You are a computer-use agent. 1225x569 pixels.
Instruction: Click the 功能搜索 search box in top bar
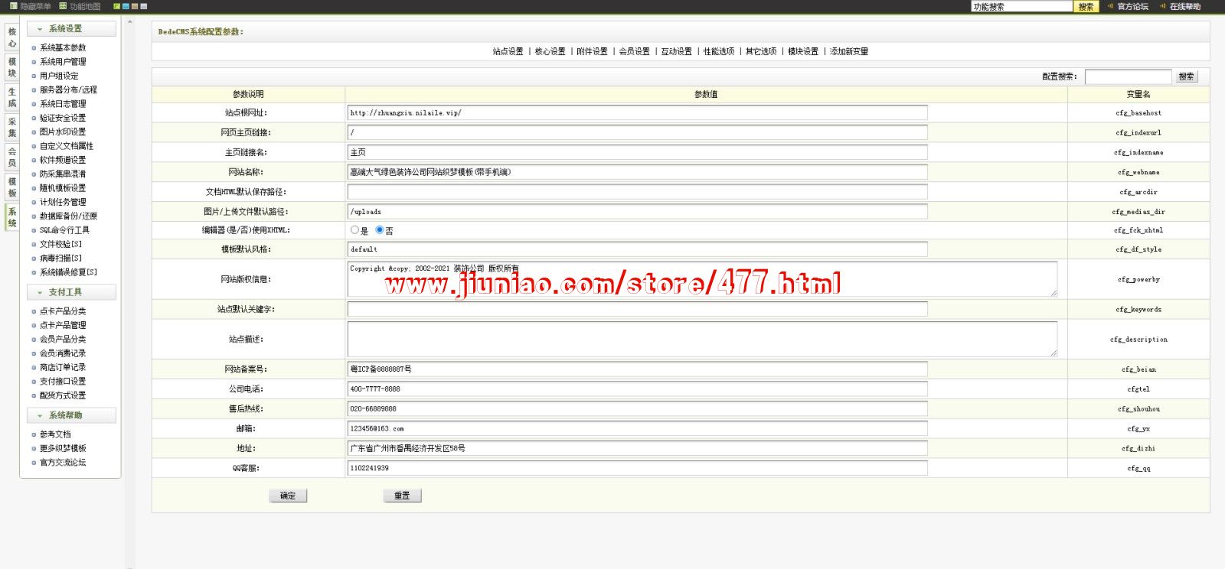tap(1021, 6)
